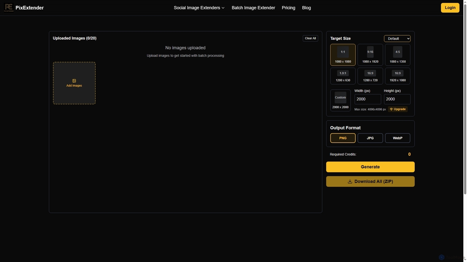Open the Default target size dropdown
The width and height of the screenshot is (467, 262).
point(397,39)
